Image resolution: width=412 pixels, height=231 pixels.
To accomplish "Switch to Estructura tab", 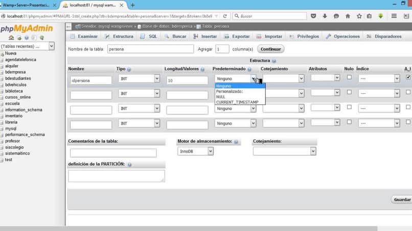I will pyautogui.click(x=119, y=36).
